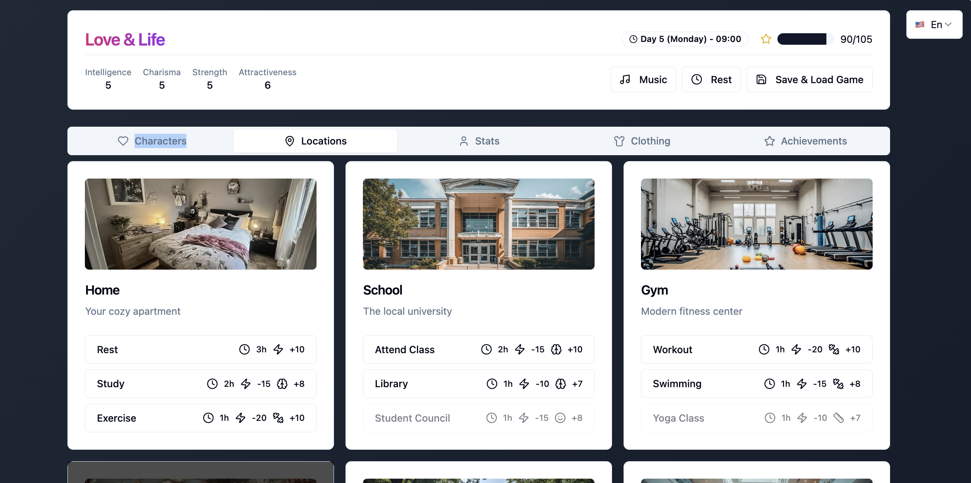Click the person icon on Stats tab
This screenshot has width=971, height=483.
click(464, 141)
